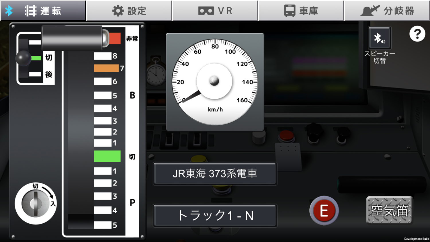430x242 pixels.
Task: Open the 運転 (Drive) tab
Action: coord(43,11)
